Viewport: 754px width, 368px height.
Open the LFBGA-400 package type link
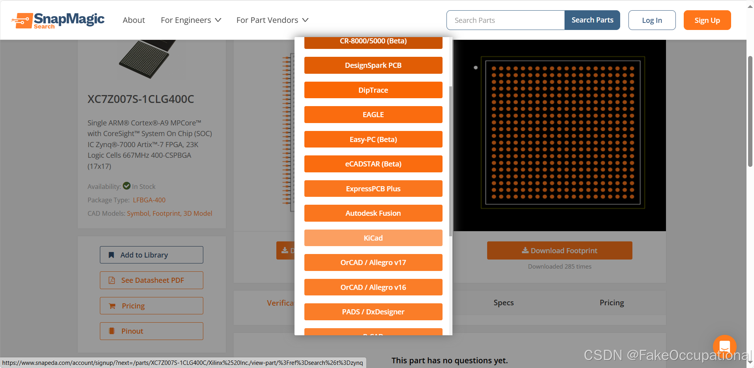click(149, 200)
